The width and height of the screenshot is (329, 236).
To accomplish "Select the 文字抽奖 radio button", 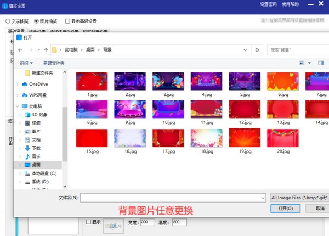I will tap(8, 21).
